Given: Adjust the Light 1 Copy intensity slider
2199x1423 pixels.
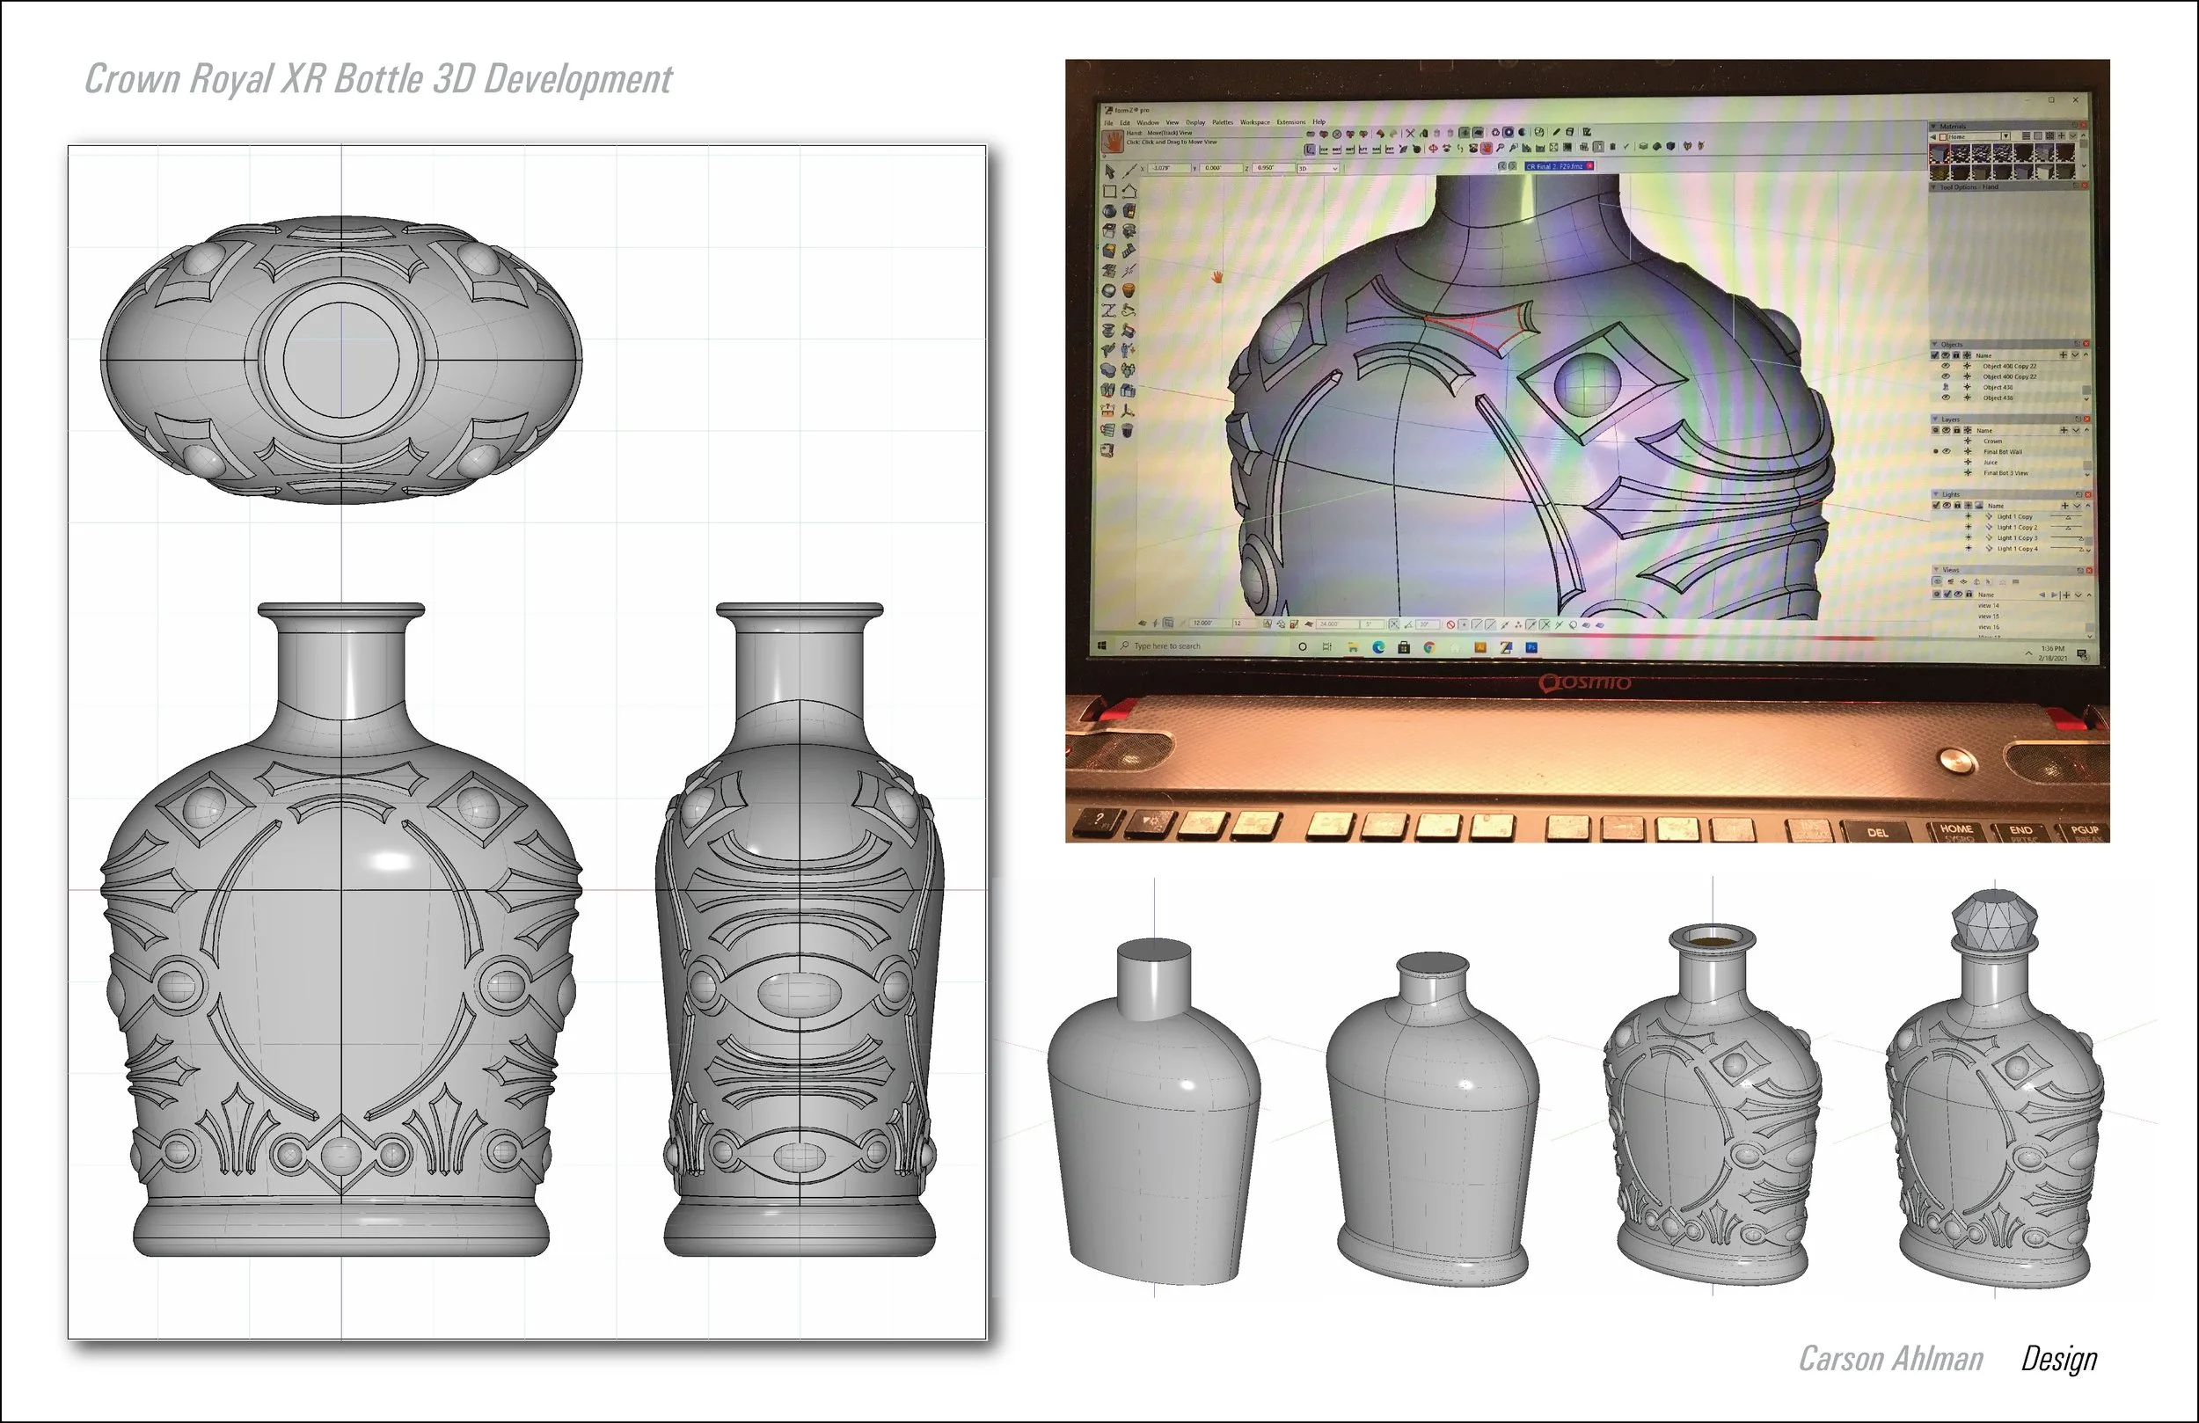Looking at the screenshot, I should 2068,517.
